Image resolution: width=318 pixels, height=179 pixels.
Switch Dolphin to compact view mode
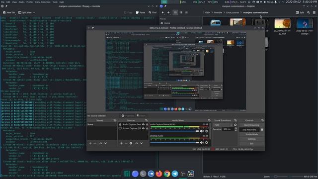[x=181, y=12]
